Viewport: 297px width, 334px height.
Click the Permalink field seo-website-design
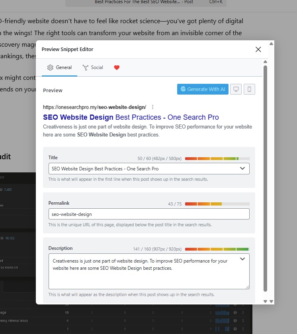click(x=149, y=214)
